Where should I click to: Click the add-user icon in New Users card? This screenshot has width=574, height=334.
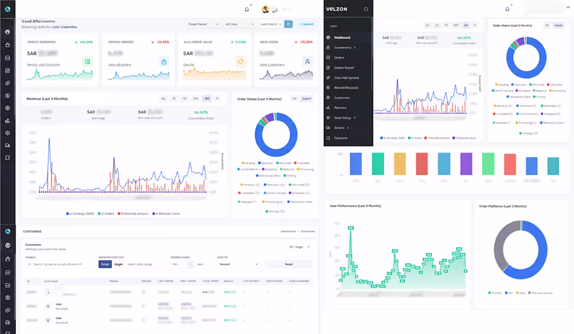(307, 62)
